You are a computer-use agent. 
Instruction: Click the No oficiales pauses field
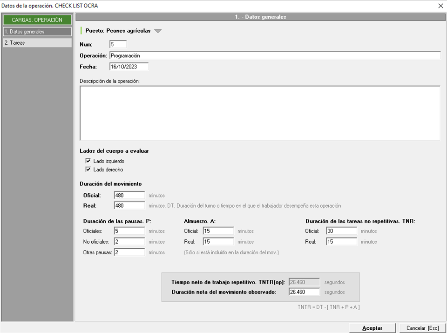coord(129,242)
